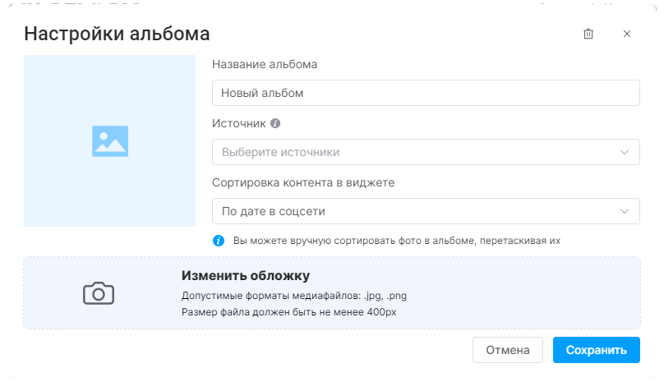Image resolution: width=664 pixels, height=391 pixels.
Task: Click the blue info icon beside the sorting hint
Action: (219, 241)
